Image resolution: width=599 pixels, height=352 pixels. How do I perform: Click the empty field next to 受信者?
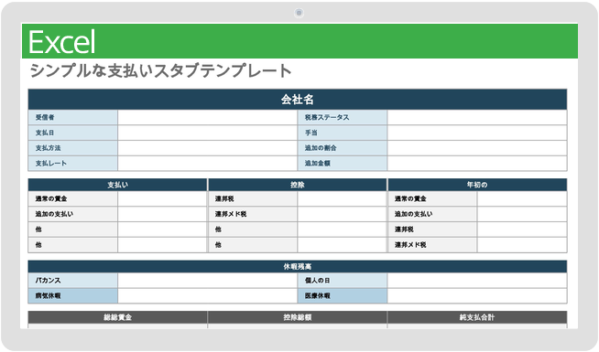point(207,117)
